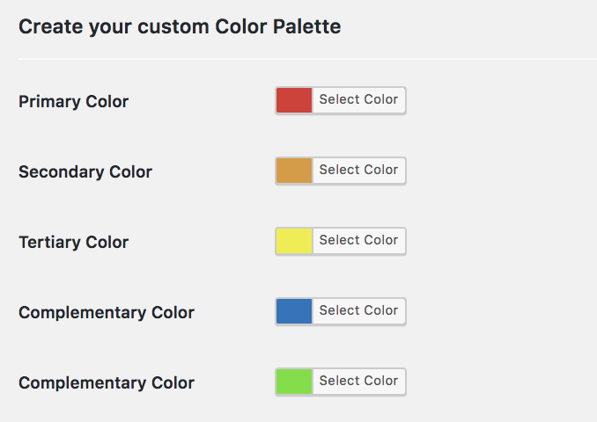Click Select Color beside the yellow swatch
The image size is (597, 422).
click(x=358, y=240)
